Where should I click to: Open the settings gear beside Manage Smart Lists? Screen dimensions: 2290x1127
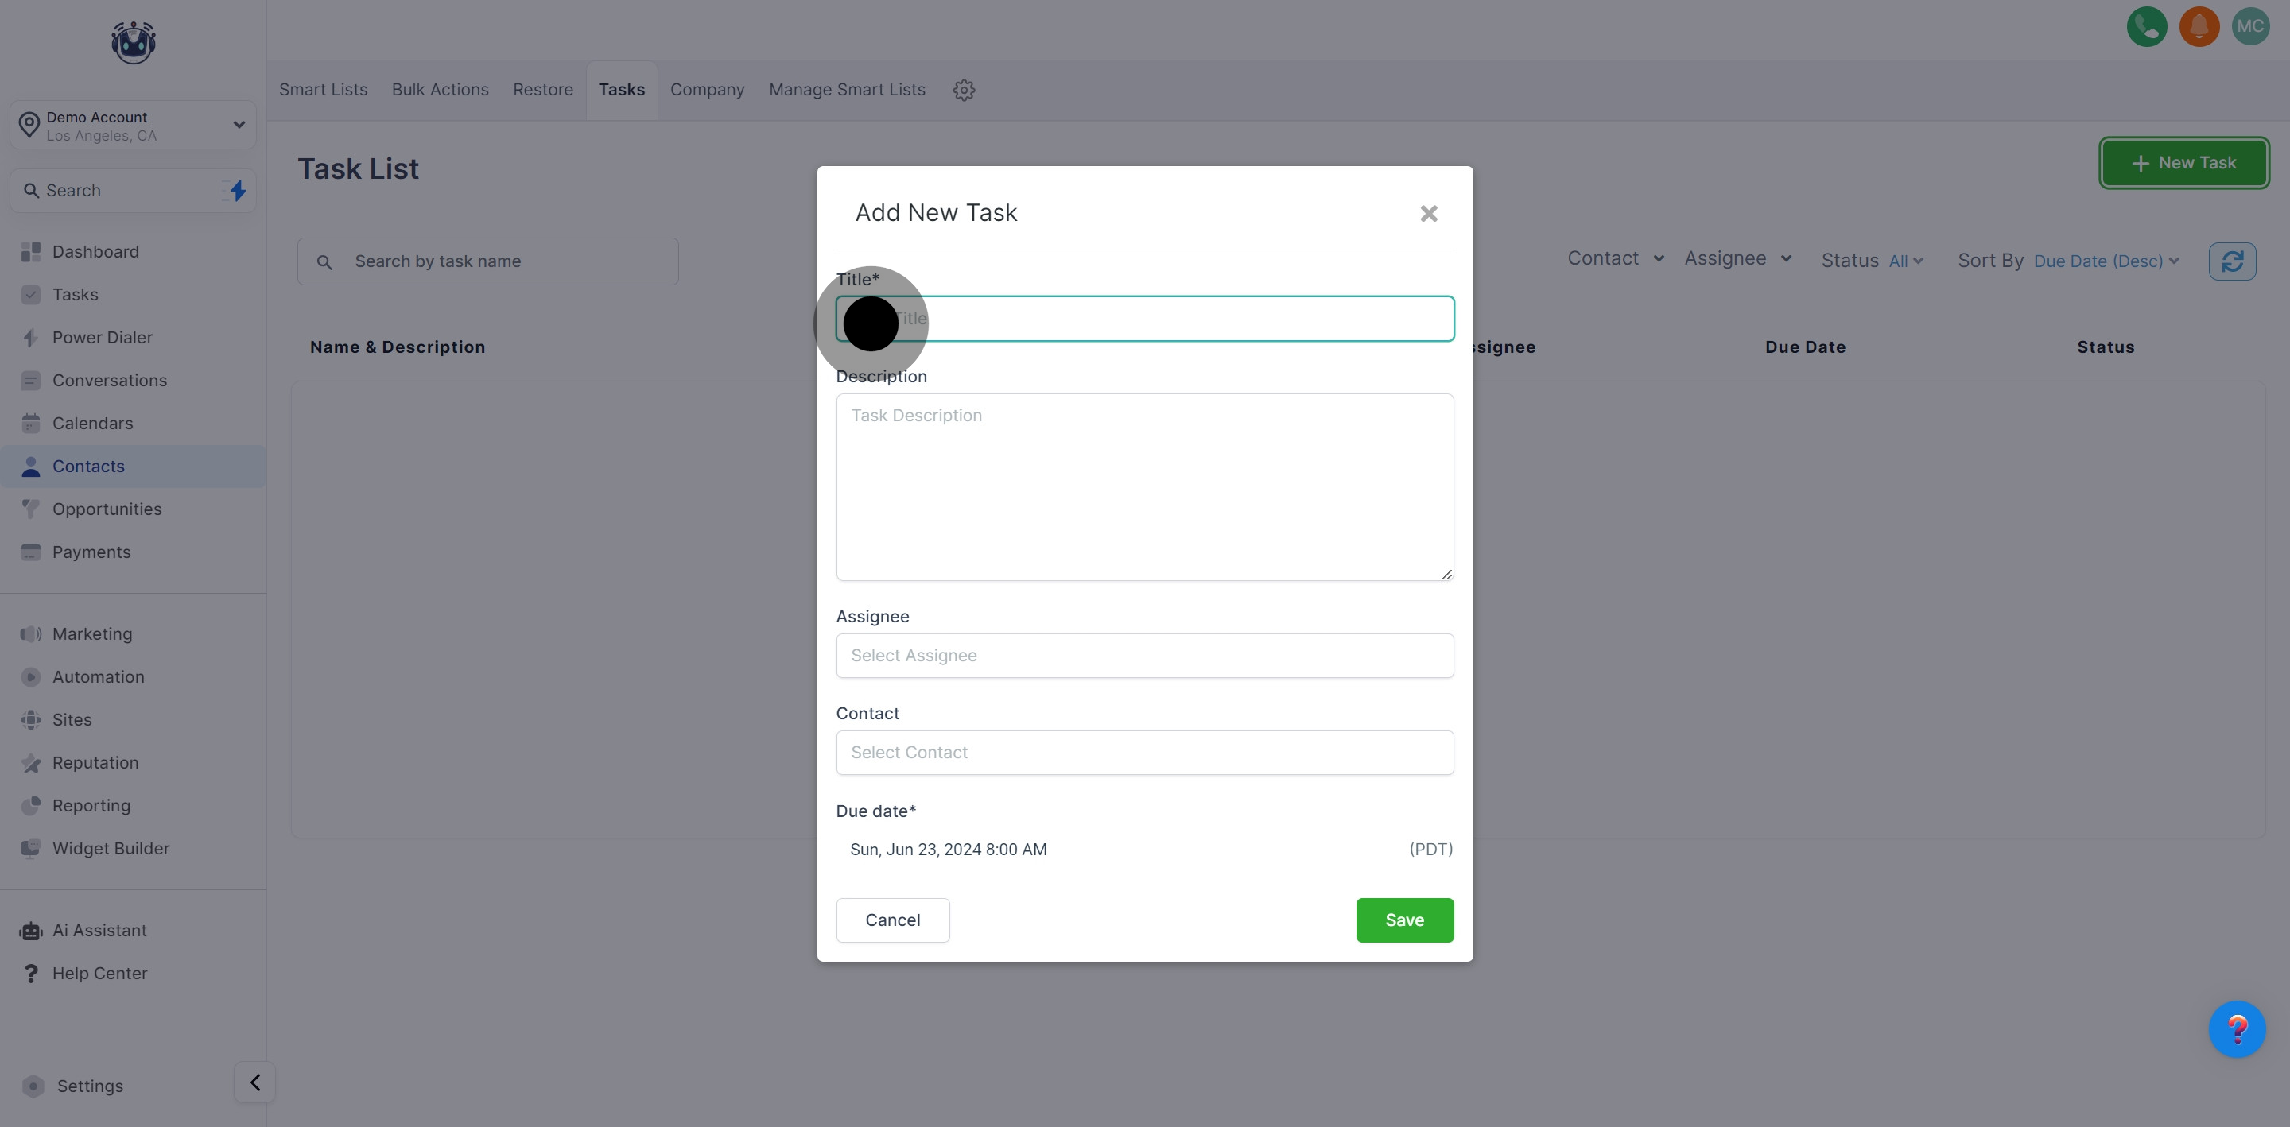[x=964, y=90]
